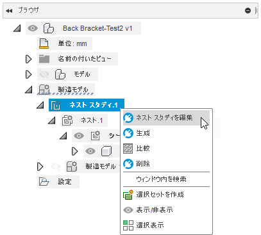Click the 削除 menu icon
261x235 pixels.
[128, 164]
